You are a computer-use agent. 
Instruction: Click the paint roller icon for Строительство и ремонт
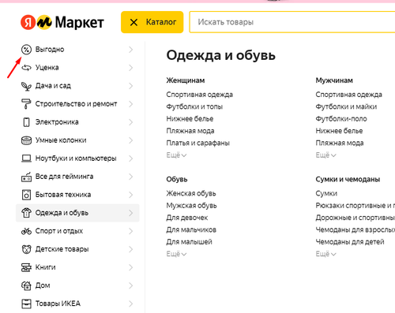(x=26, y=104)
